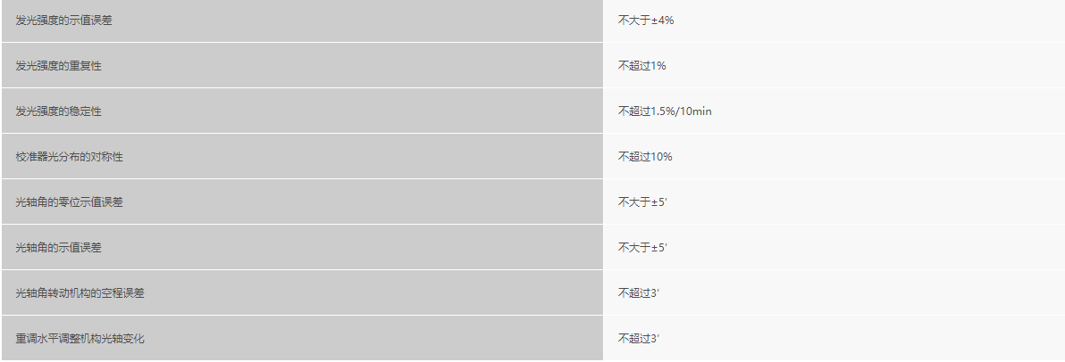Viewport: 1065px width, 362px height.
Task: Select the 不超过3' value for 光轴角转动机构的空程误差
Action: click(639, 292)
